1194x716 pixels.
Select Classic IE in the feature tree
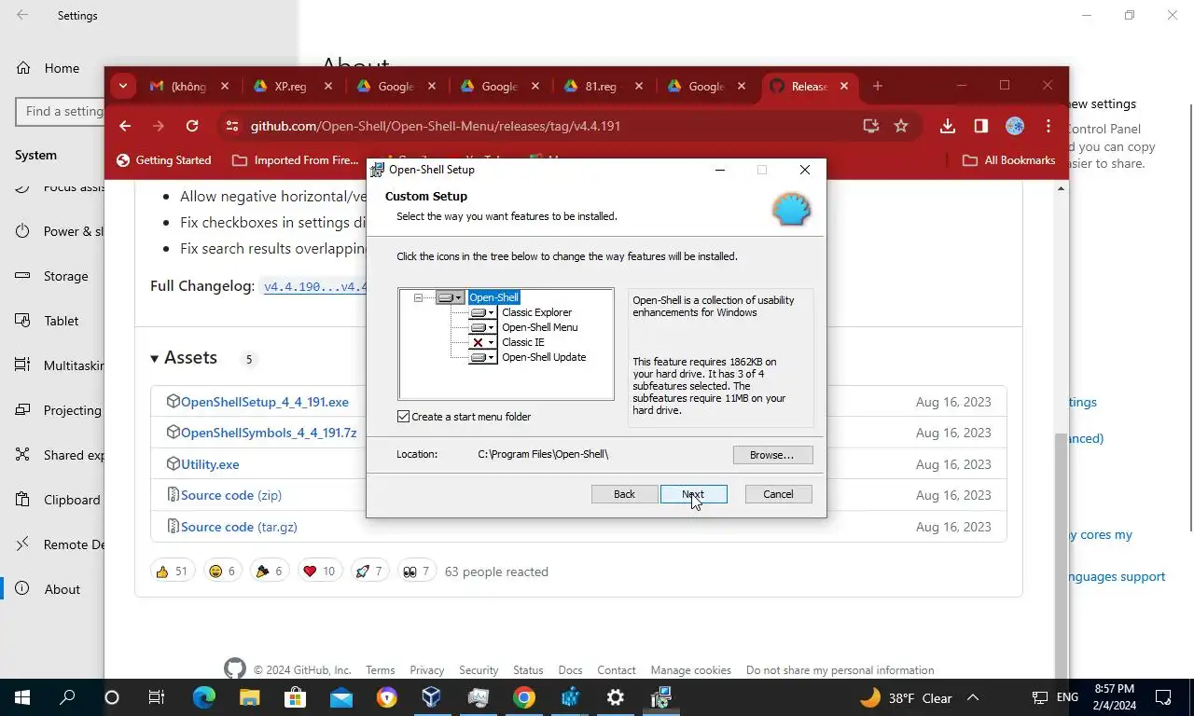pyautogui.click(x=522, y=342)
